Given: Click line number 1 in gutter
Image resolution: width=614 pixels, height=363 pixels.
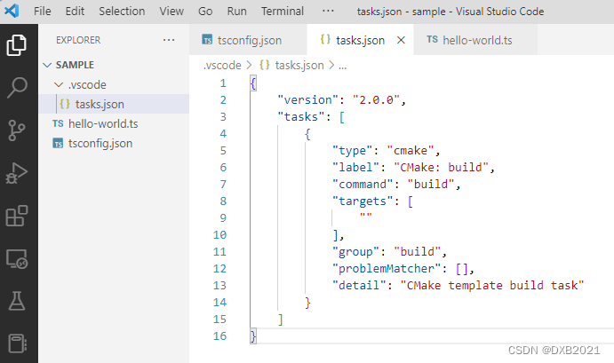Looking at the screenshot, I should [x=223, y=83].
